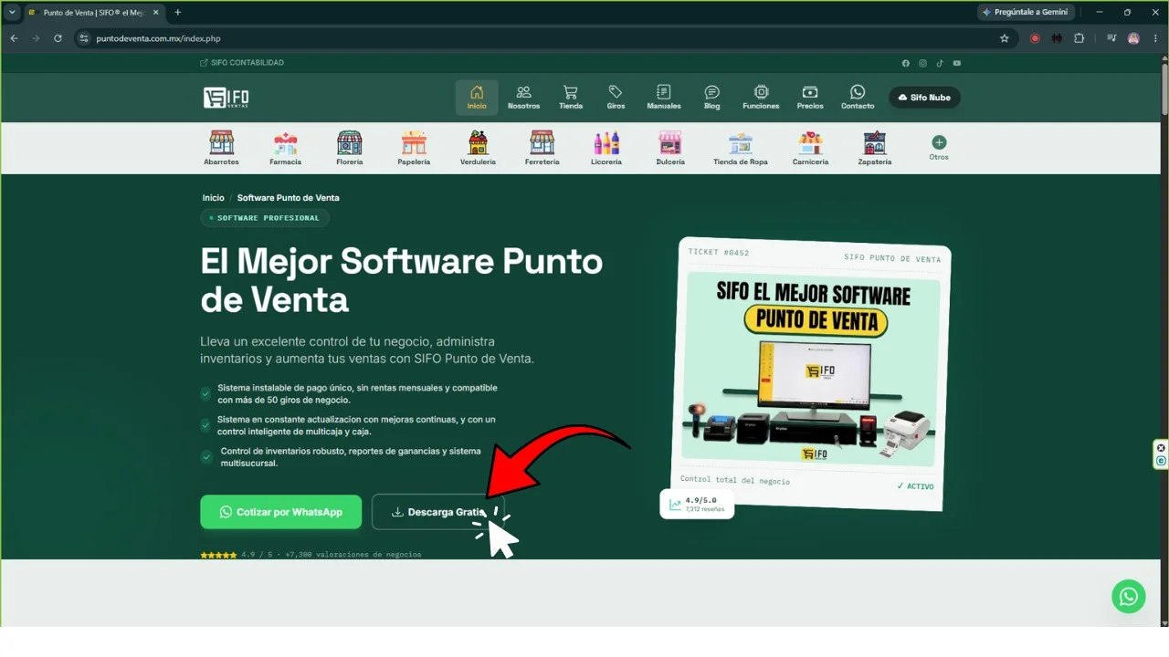Select the Zapatería store category

click(875, 148)
